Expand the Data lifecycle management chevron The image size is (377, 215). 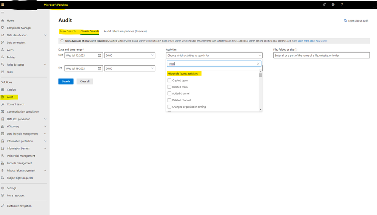pos(45,134)
